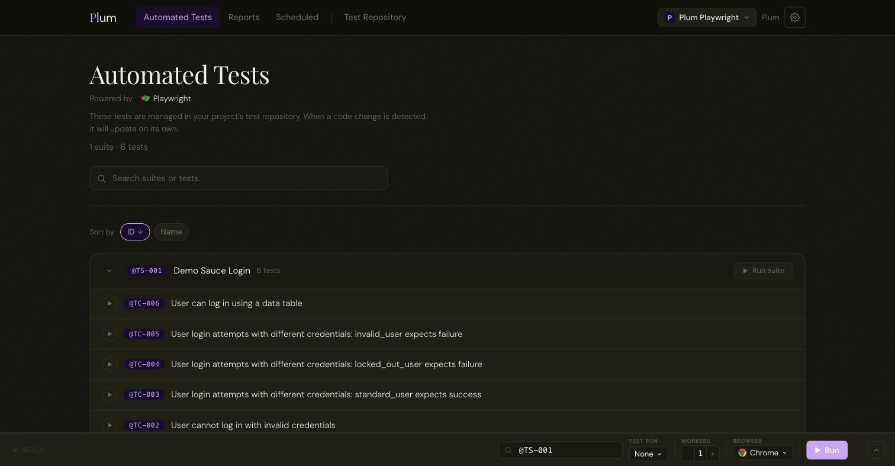Run test @TC-002 with its play icon
895x466 pixels.
click(110, 425)
